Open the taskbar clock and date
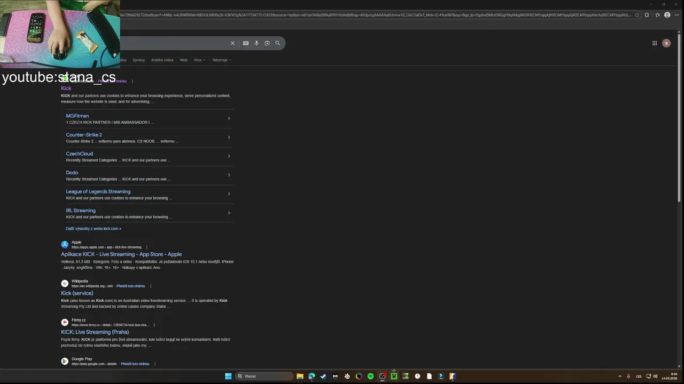 (670, 376)
